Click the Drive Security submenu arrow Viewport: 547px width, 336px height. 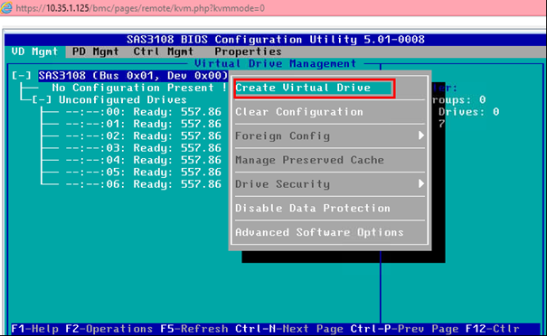(421, 183)
